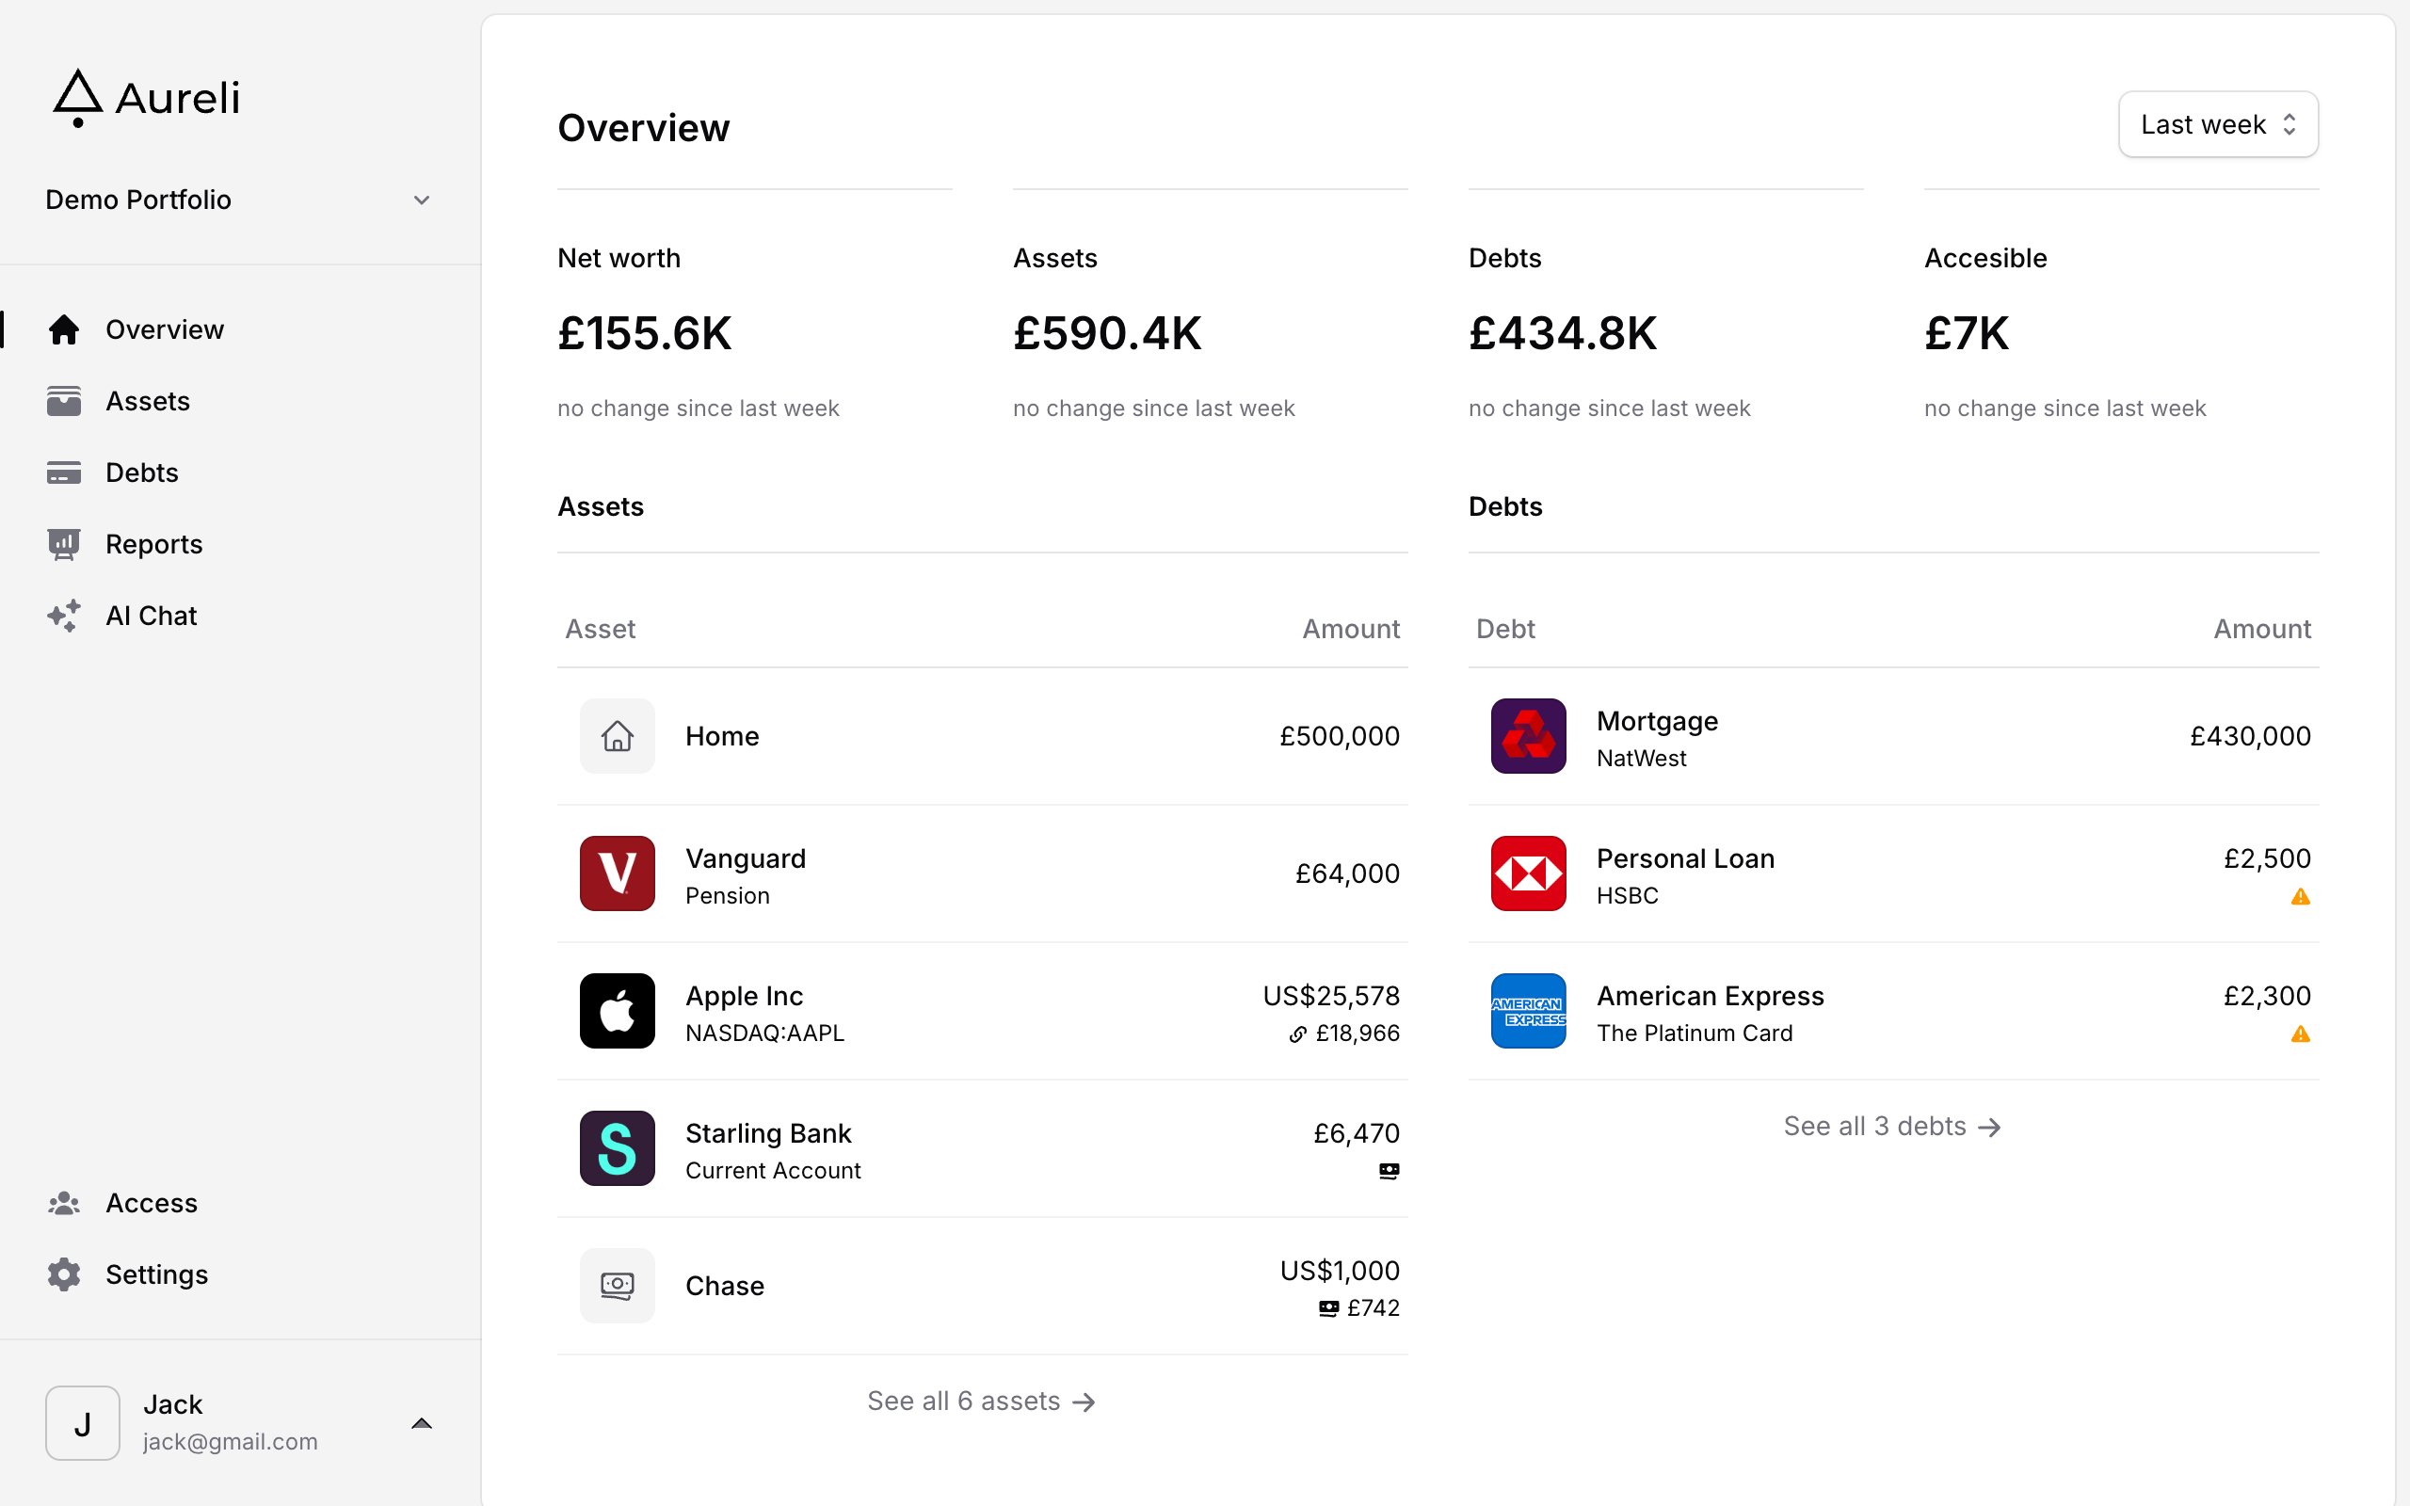2410x1506 pixels.
Task: Open AI Chat from the sidebar
Action: (151, 617)
